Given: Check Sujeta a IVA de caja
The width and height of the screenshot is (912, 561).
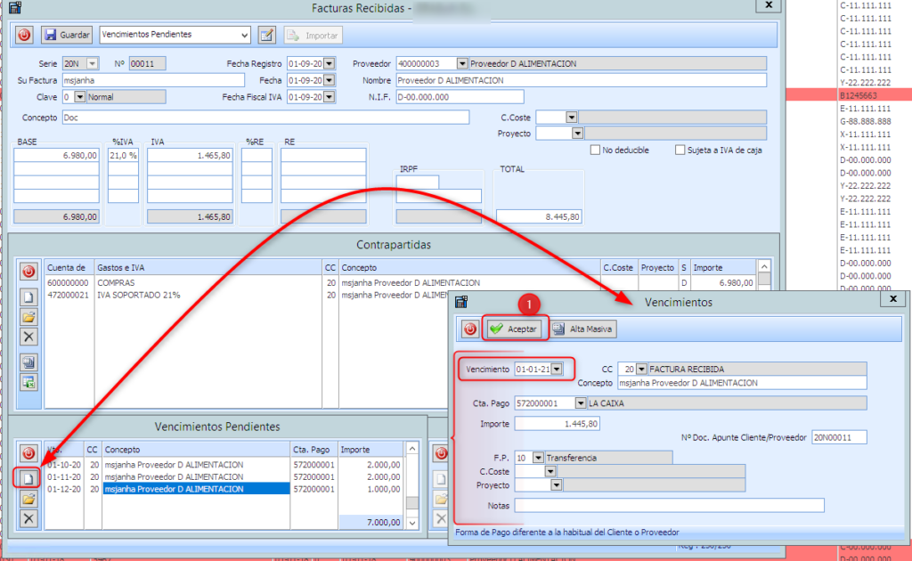Looking at the screenshot, I should pyautogui.click(x=680, y=150).
